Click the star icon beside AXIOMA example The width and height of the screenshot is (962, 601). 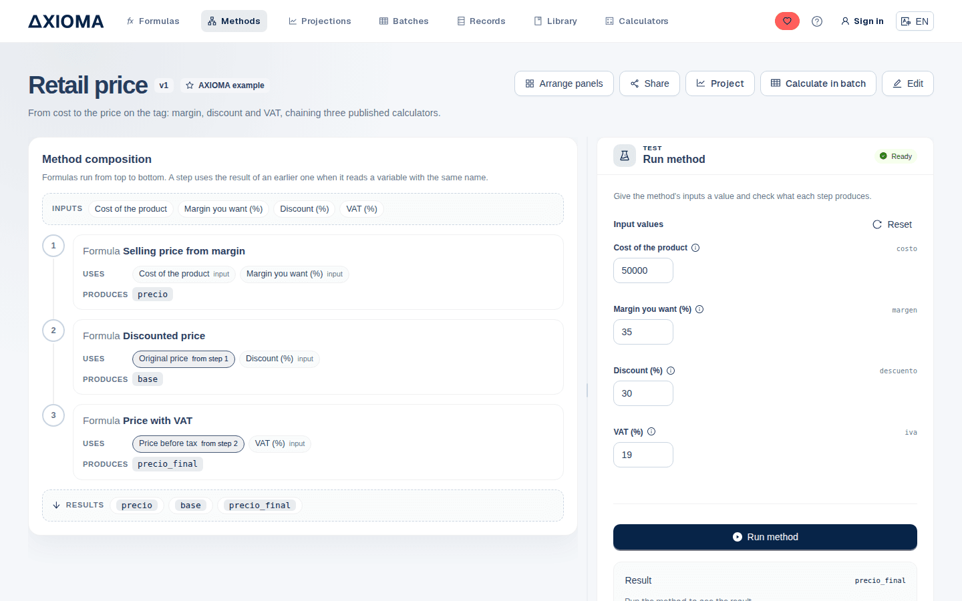pyautogui.click(x=190, y=85)
